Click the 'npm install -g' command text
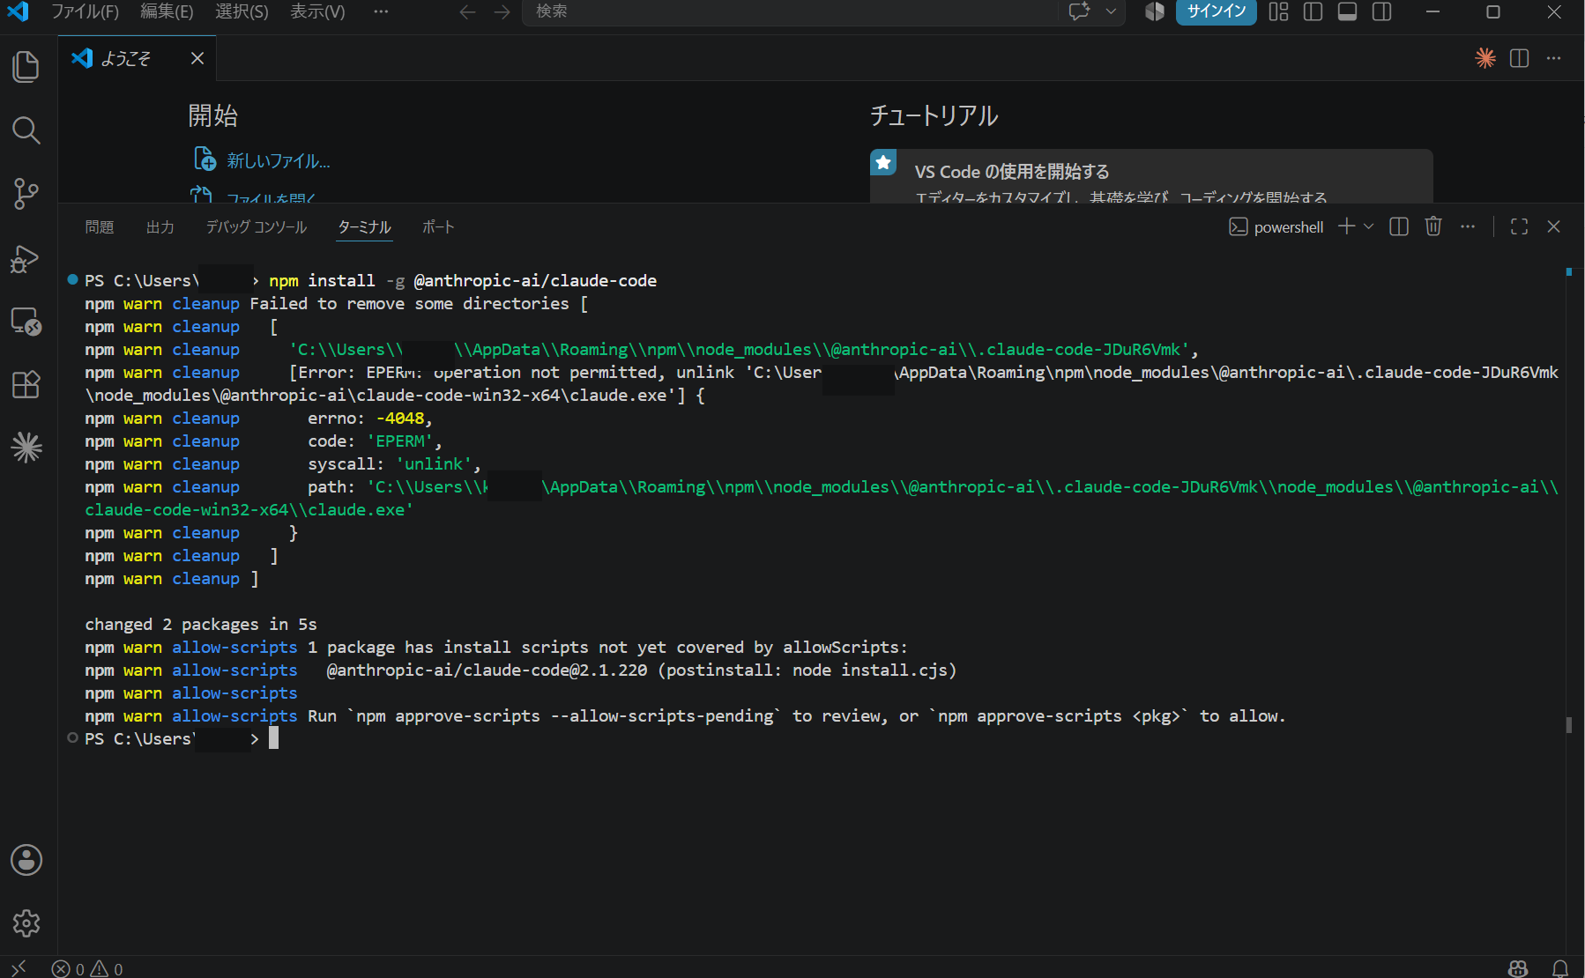Image resolution: width=1585 pixels, height=978 pixels. [x=337, y=280]
